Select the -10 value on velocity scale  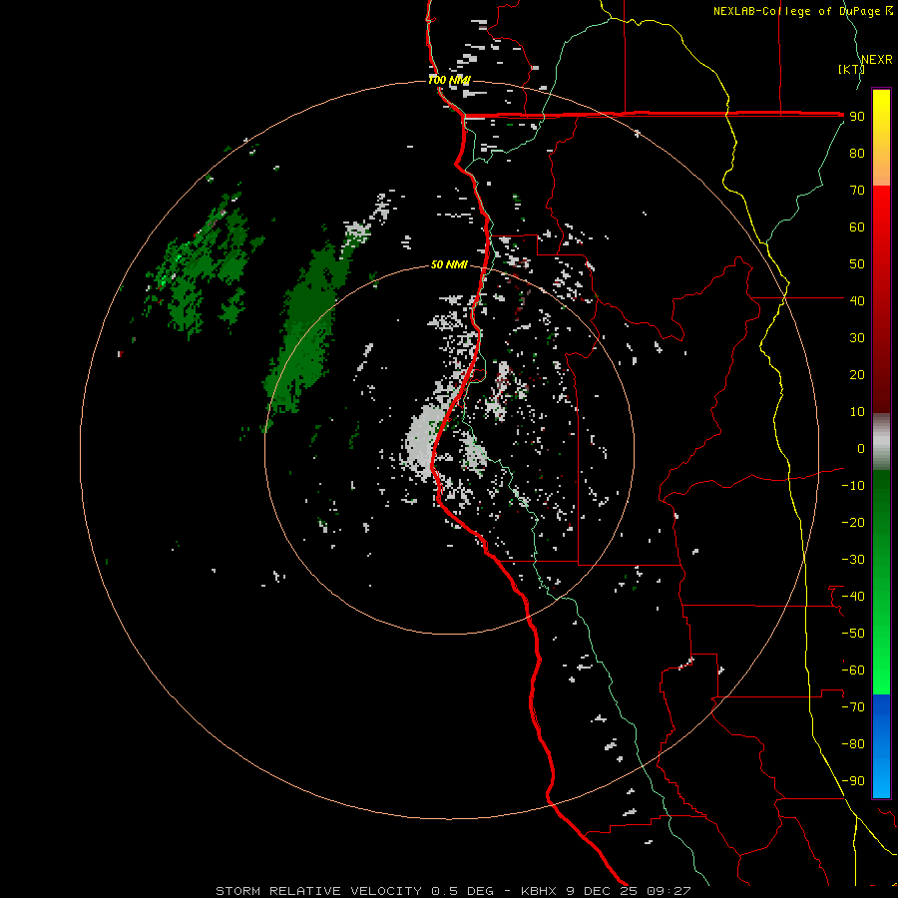(853, 486)
